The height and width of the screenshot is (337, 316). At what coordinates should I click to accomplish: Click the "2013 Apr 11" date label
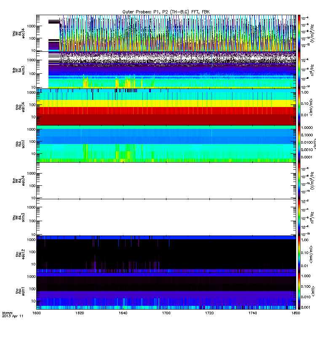pyautogui.click(x=13, y=316)
